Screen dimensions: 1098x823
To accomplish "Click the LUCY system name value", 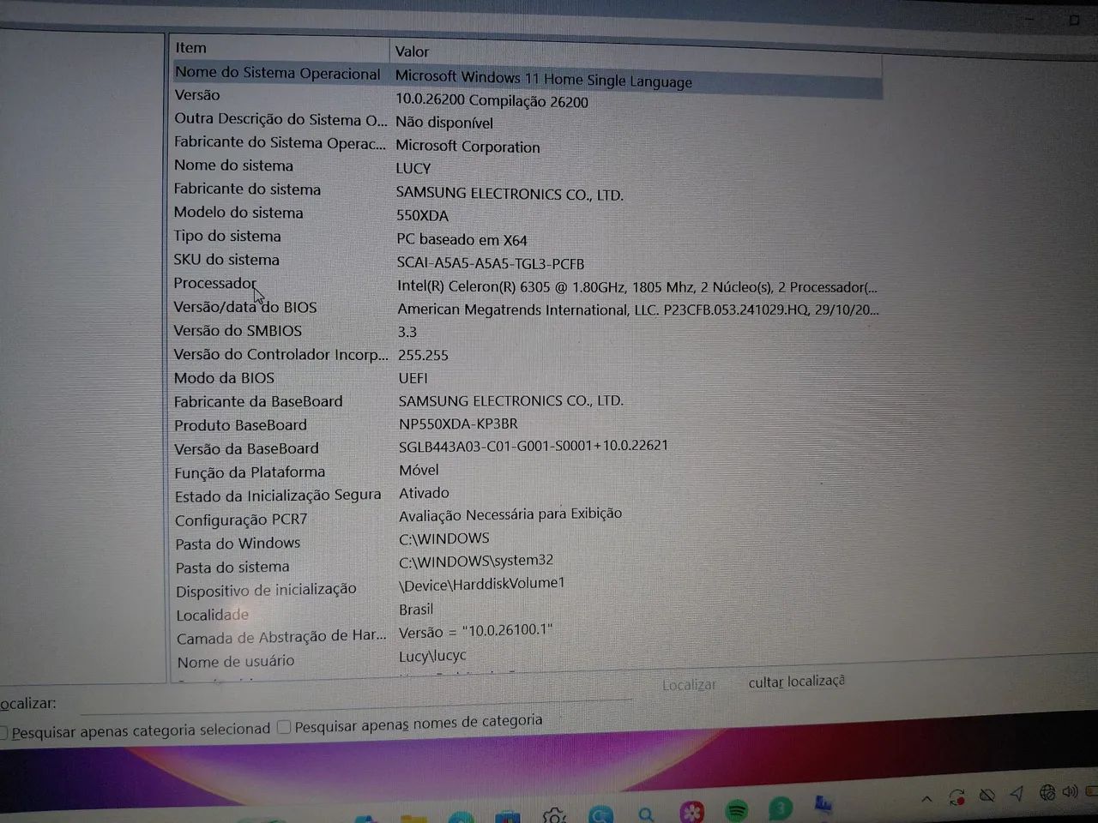I will [x=413, y=169].
